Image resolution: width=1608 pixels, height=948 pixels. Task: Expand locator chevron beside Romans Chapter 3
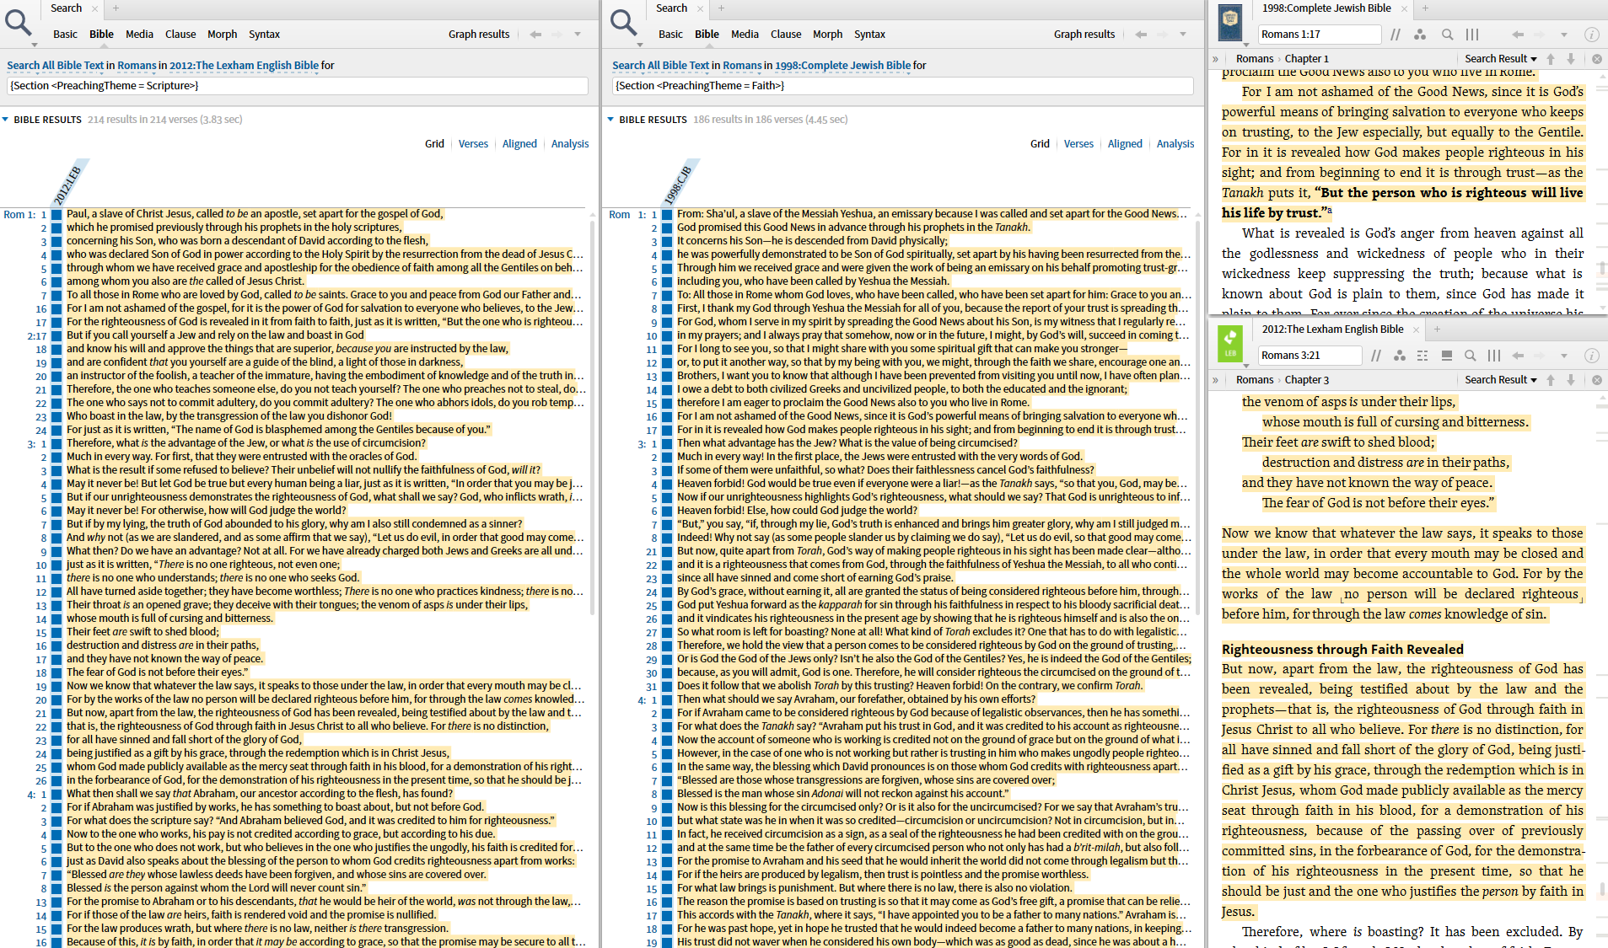point(1215,380)
